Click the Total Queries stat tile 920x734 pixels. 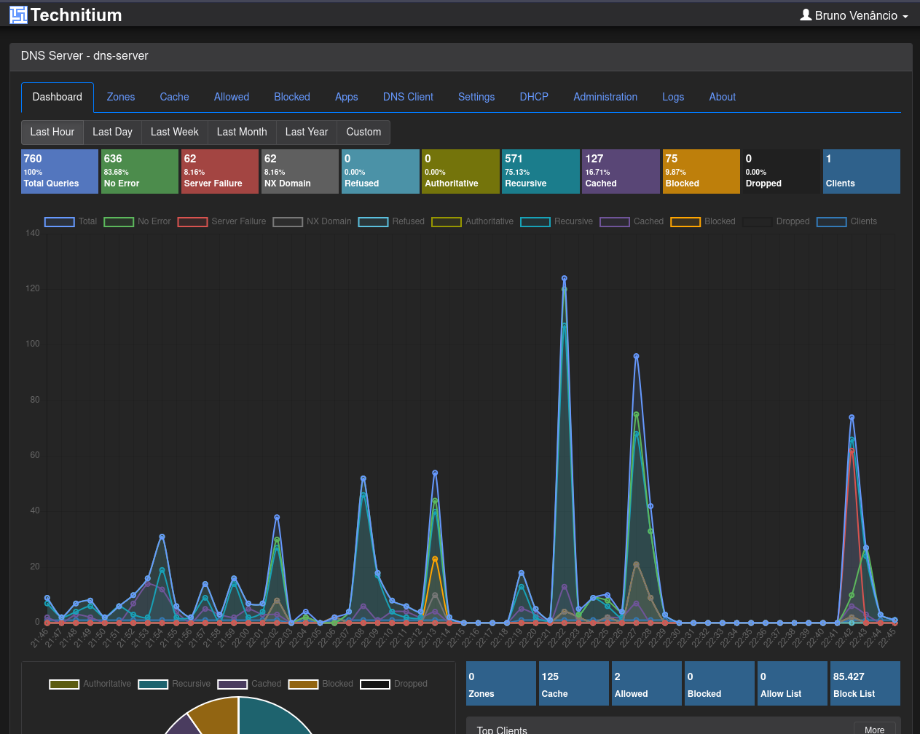point(60,171)
